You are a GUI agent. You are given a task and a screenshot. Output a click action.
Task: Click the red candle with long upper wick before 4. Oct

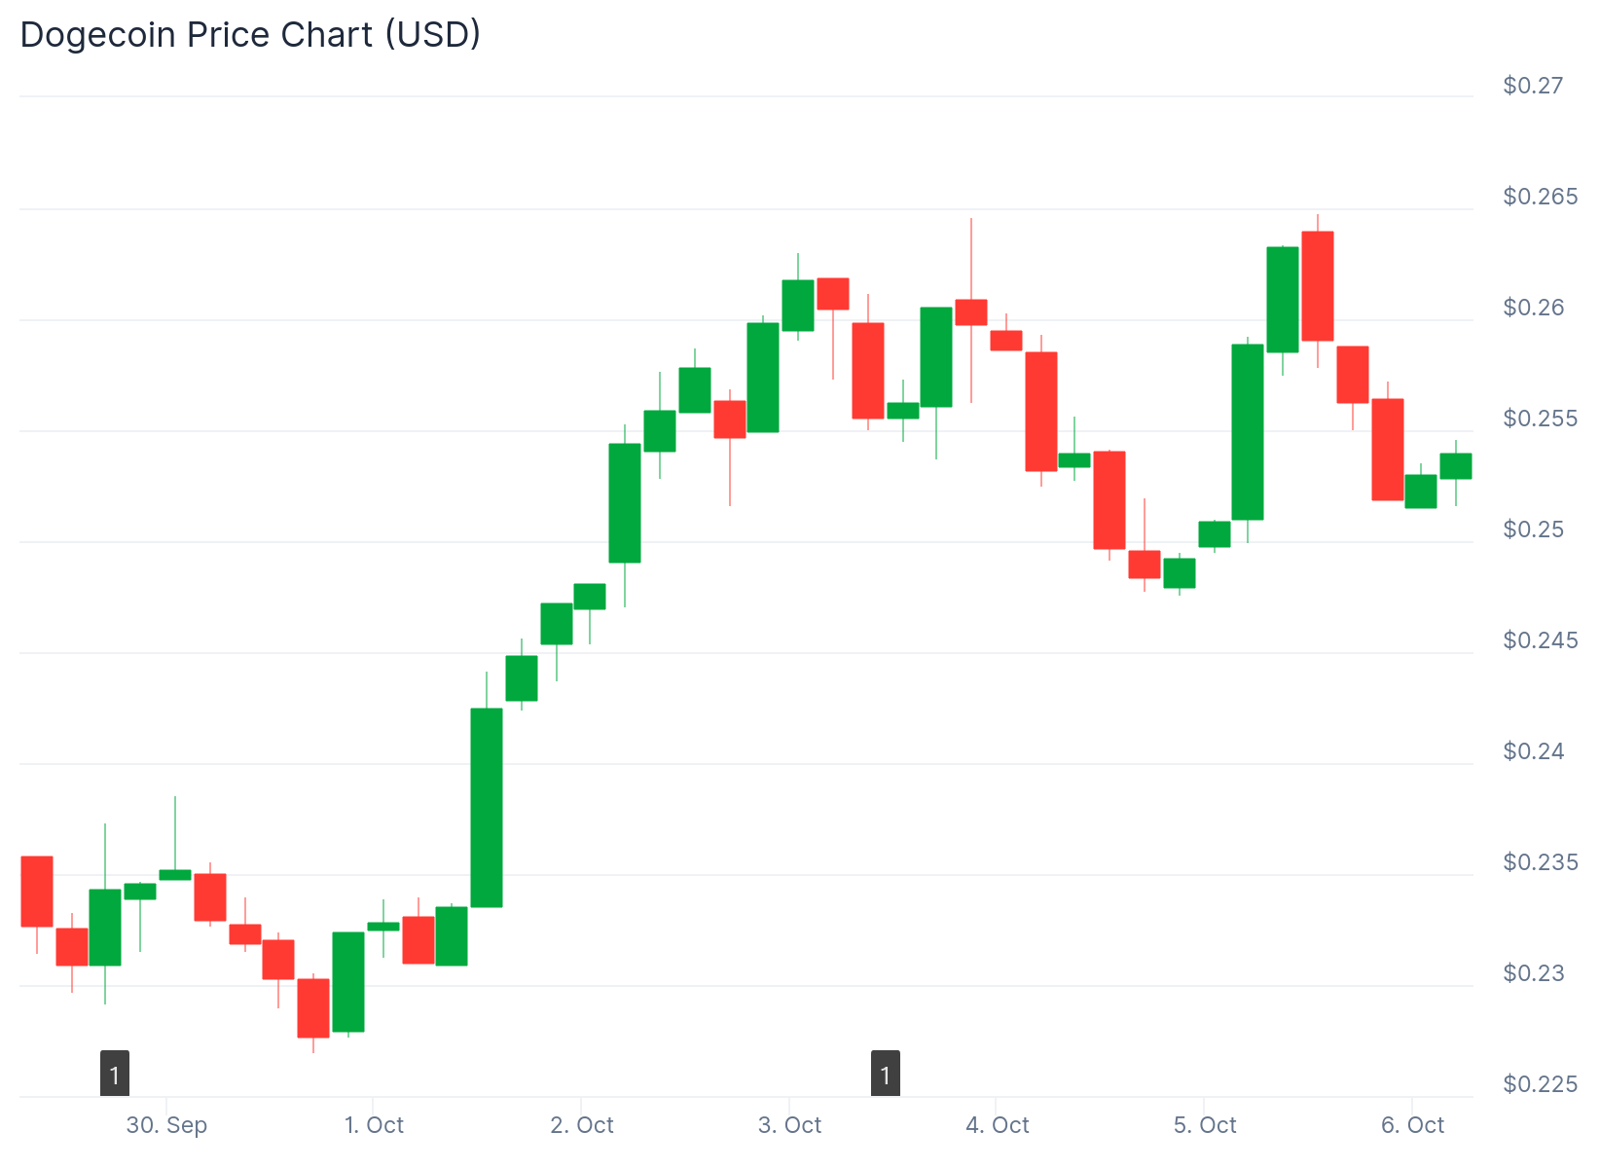pos(971,311)
